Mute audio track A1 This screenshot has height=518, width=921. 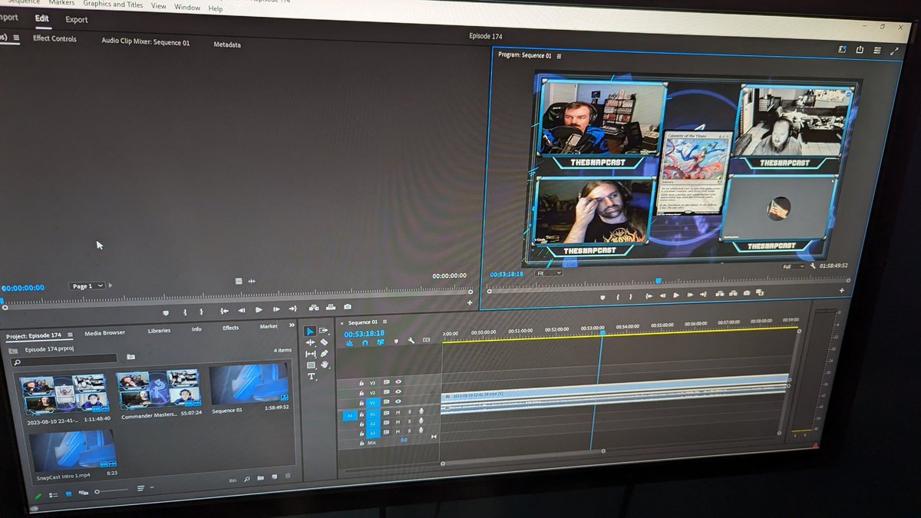click(398, 413)
